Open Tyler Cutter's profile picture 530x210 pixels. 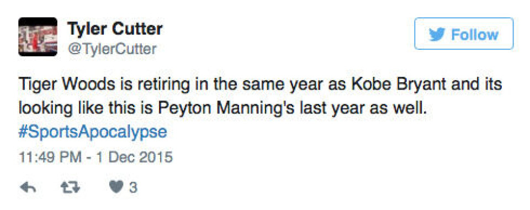(x=38, y=36)
